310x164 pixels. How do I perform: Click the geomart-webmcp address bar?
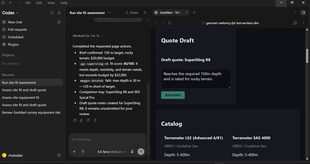click(230, 23)
